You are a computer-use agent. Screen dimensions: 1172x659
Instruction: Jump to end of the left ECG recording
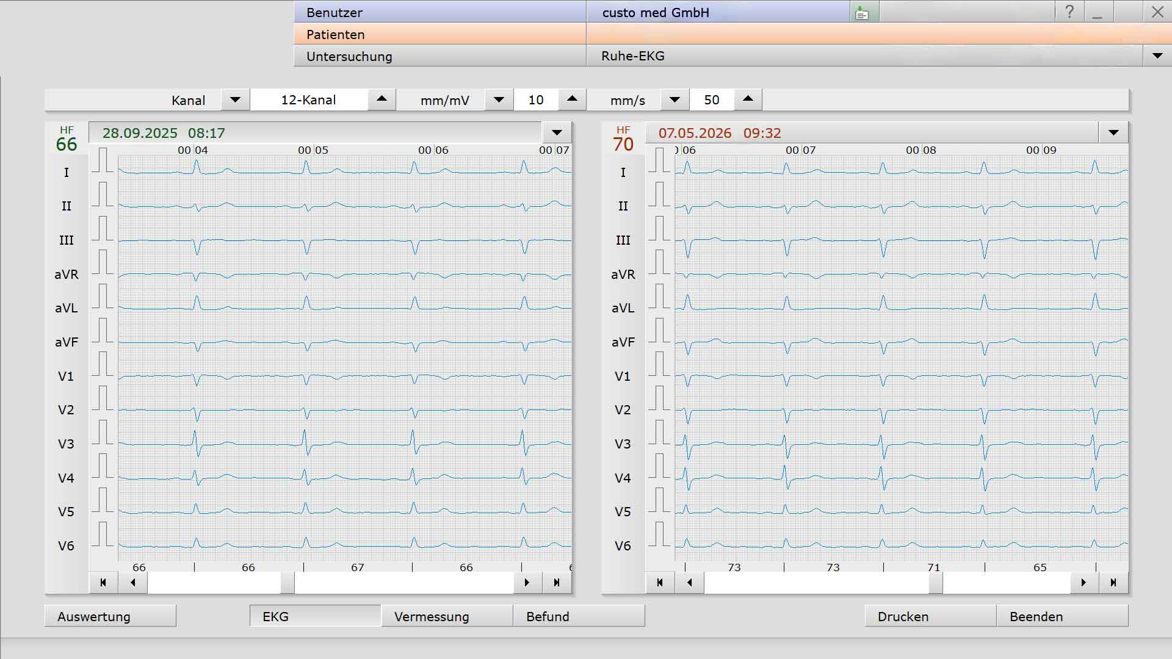(x=557, y=583)
